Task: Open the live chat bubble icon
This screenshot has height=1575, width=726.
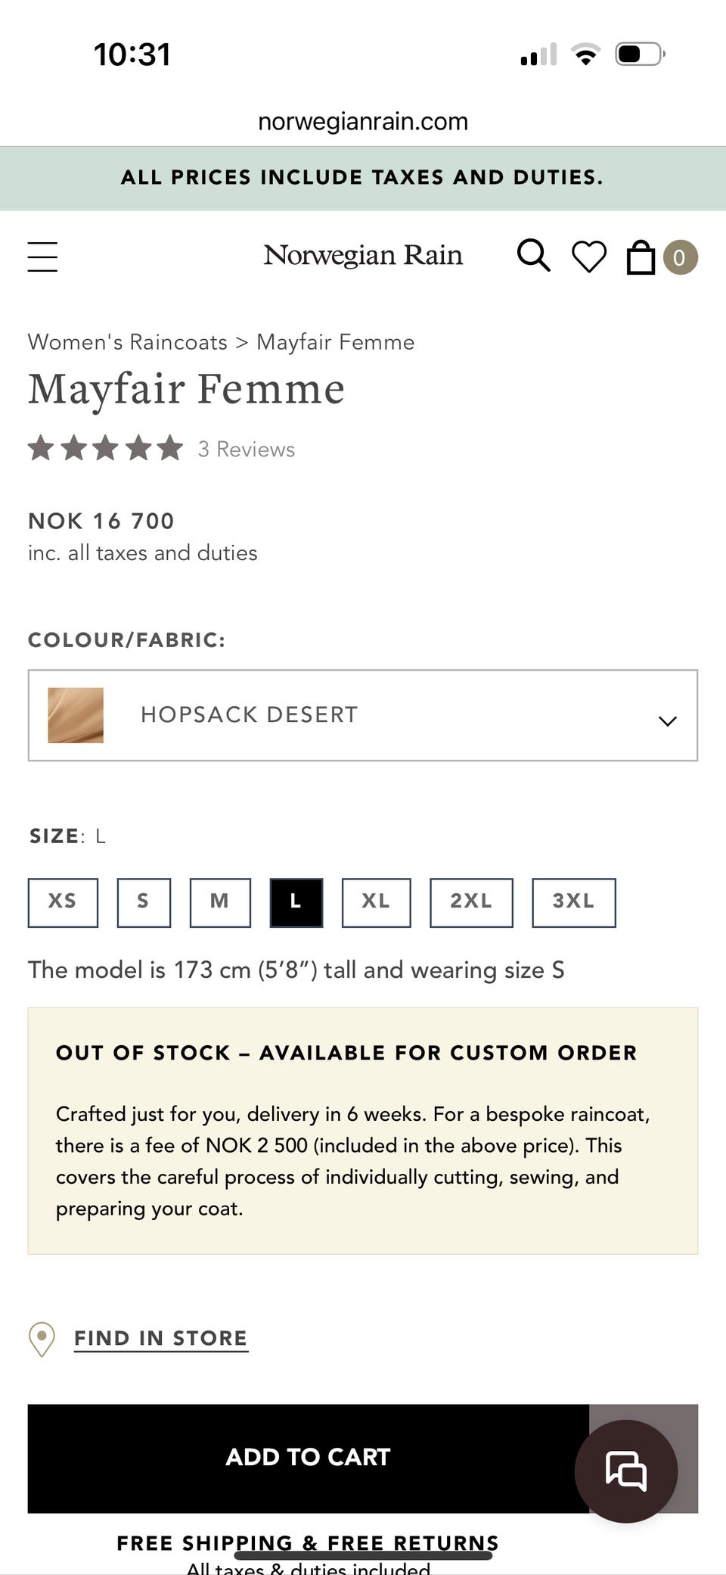Action: [625, 1471]
